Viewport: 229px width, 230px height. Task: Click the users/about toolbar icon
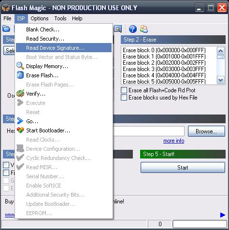click(x=144, y=29)
